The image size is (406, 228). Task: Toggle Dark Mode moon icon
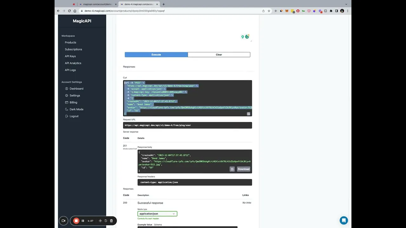point(67,109)
